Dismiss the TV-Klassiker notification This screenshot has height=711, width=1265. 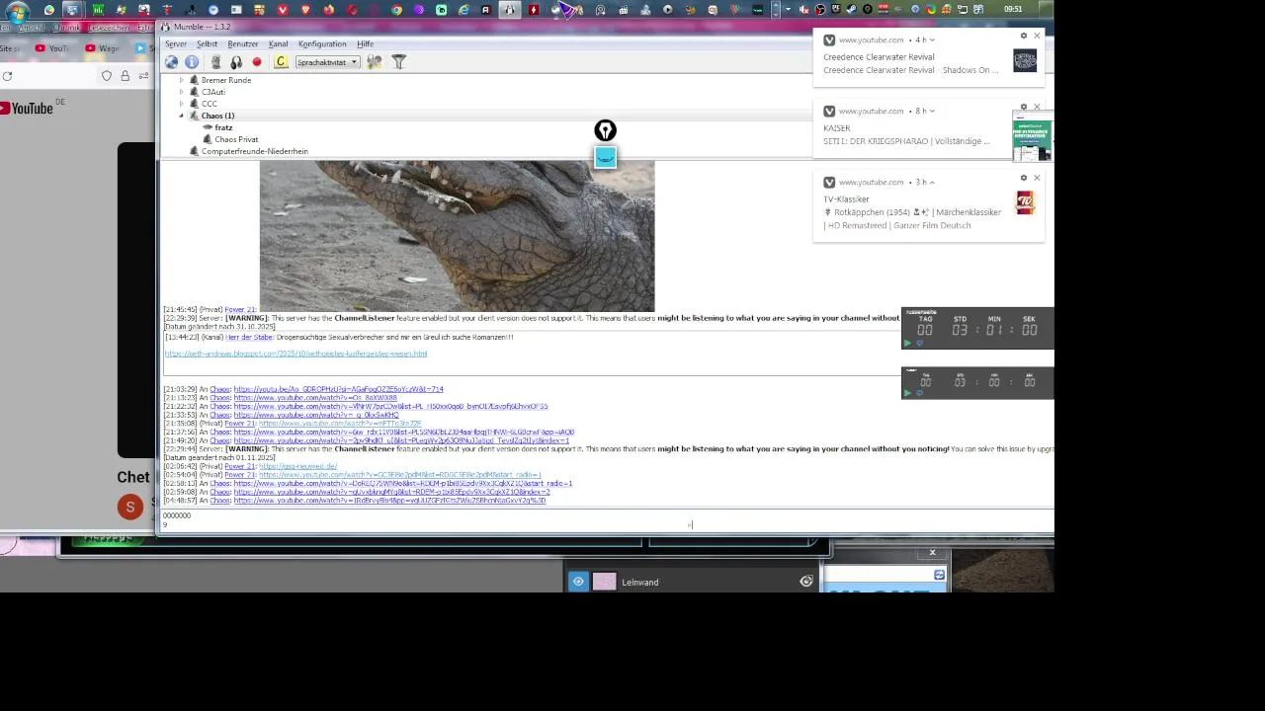click(1037, 179)
